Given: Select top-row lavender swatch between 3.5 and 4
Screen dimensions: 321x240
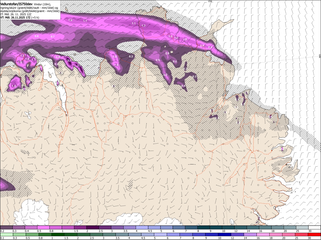Looking at the screenshot, I should [130, 227].
